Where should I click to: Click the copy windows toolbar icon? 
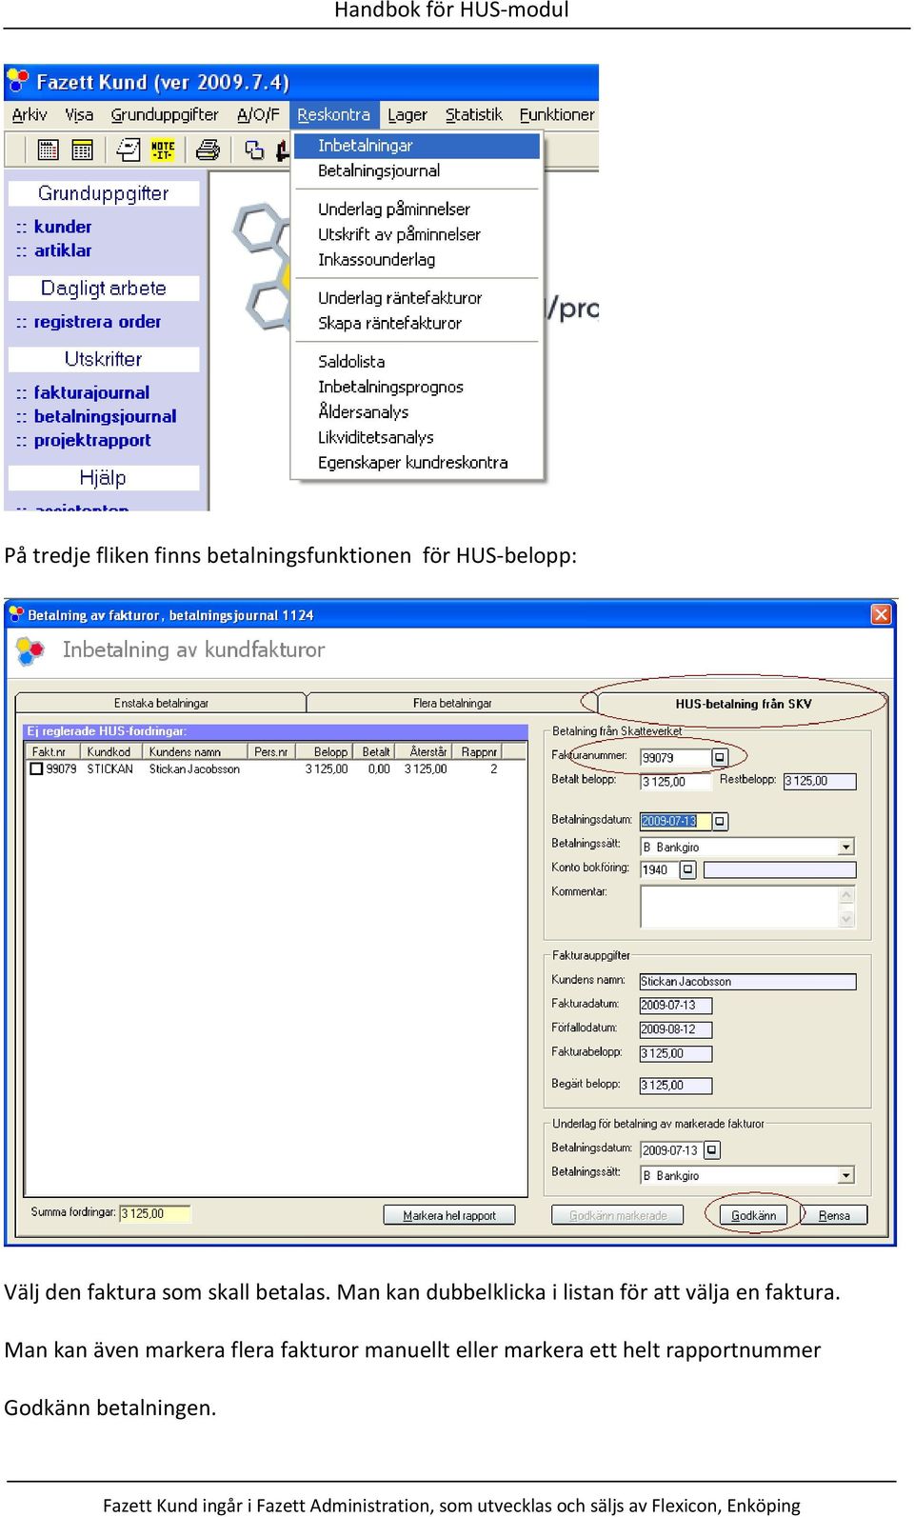(x=253, y=150)
